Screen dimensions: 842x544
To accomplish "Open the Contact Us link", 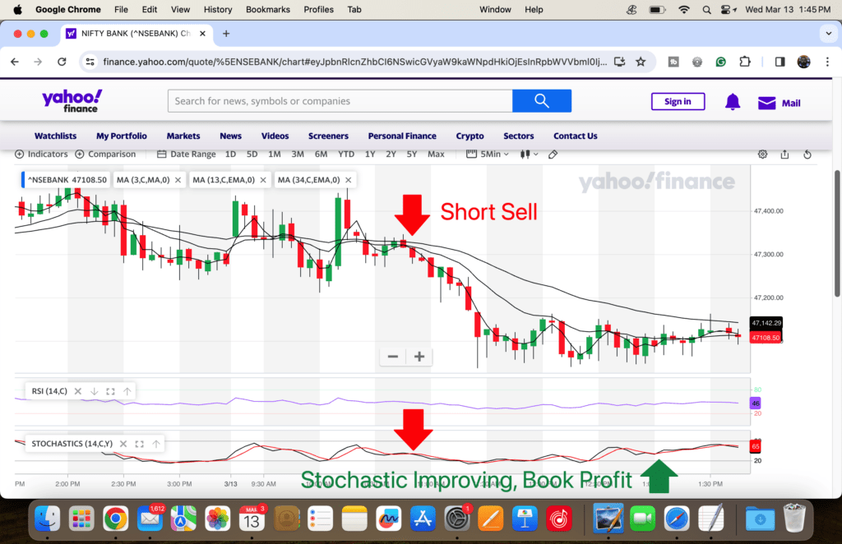I will pyautogui.click(x=575, y=136).
